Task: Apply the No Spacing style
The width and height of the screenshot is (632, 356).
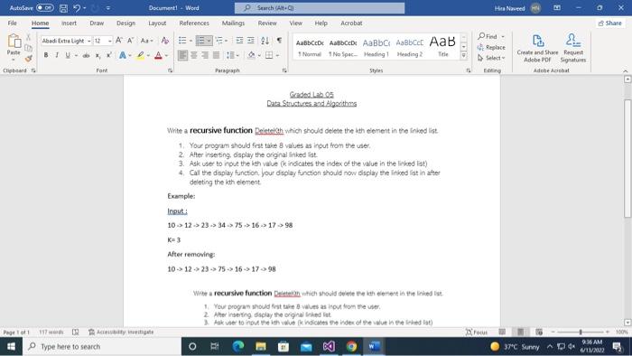Action: [x=342, y=48]
